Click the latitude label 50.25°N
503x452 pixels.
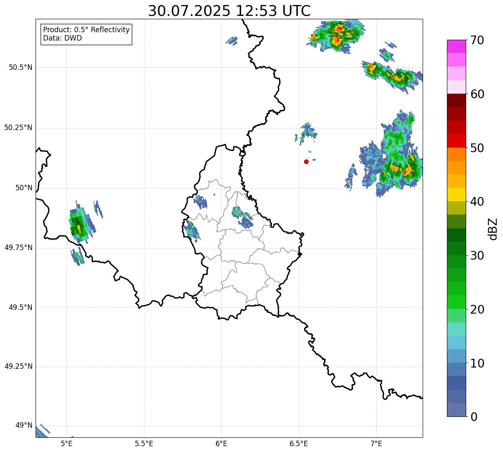(18, 128)
